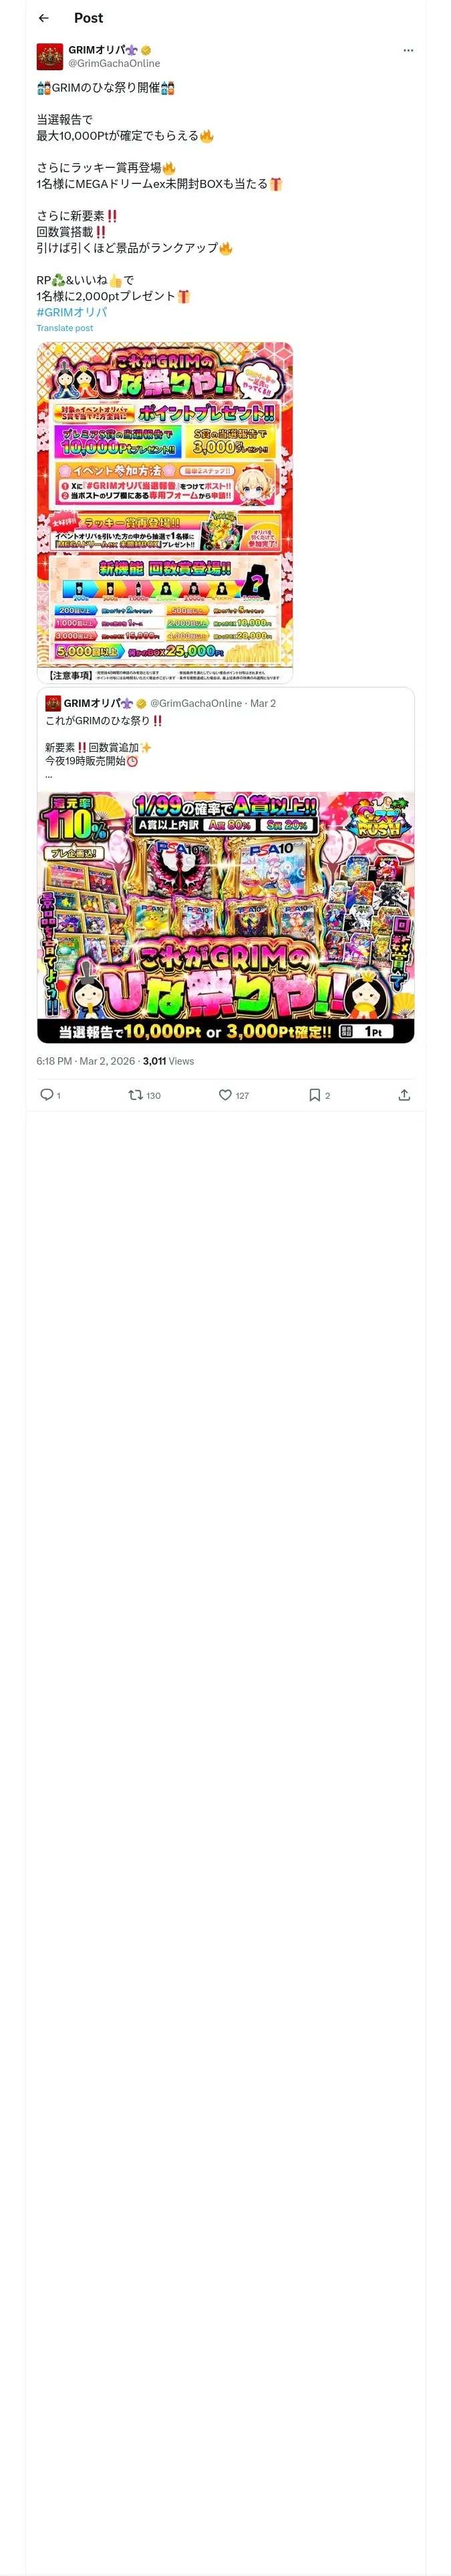Click the post timestamp 6:18 PM Mar 2, 2026
Screen dimensions: 451x2576
[86, 1061]
